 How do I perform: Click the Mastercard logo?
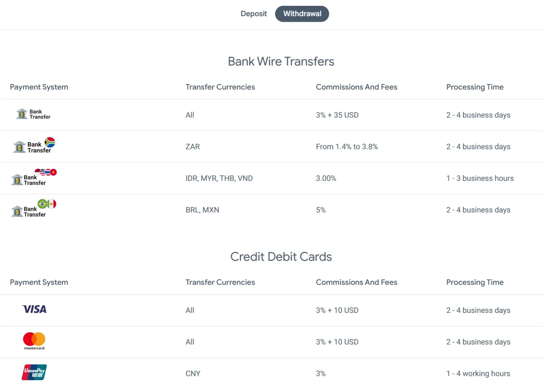[x=34, y=341]
